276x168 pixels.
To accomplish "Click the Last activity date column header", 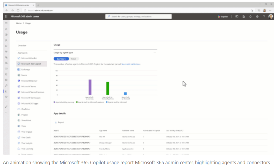I will tap(175, 130).
